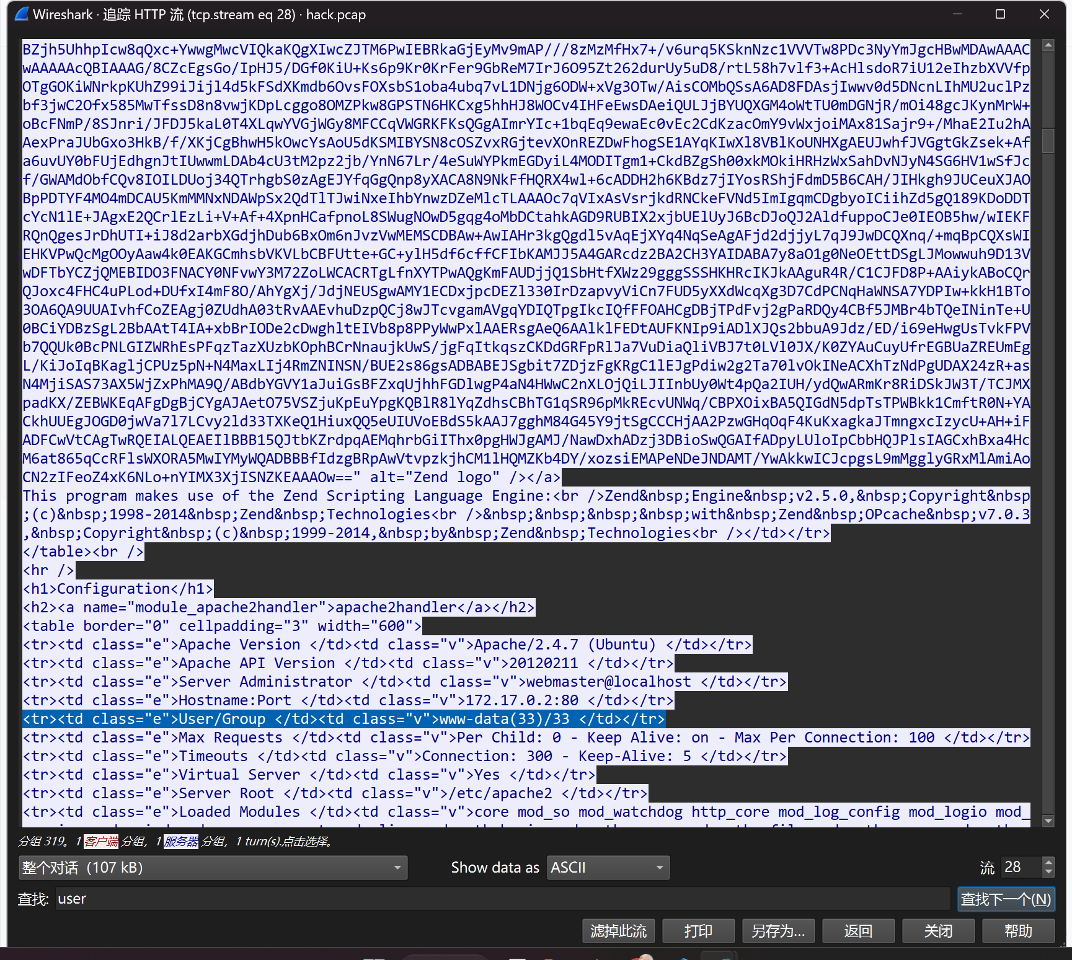The image size is (1072, 960).
Task: Click the alt="Zend logo" line ending
Action: [x=291, y=477]
